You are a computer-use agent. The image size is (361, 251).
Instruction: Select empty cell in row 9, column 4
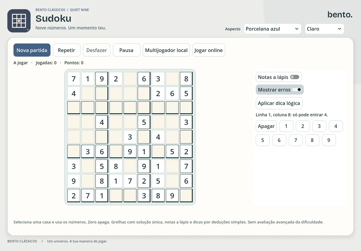(116, 196)
